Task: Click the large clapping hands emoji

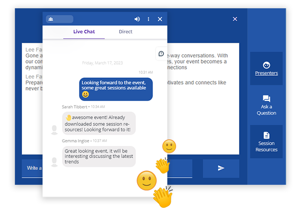Action: pyautogui.click(x=163, y=197)
